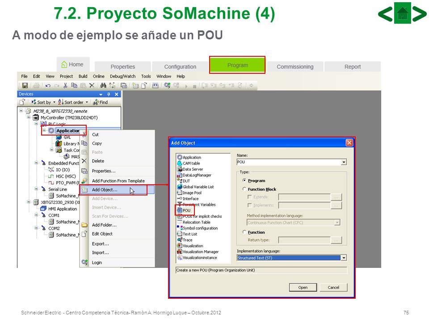The image size is (429, 322).
Task: Click the X Delete icon in the main toolbar
Action: [92, 85]
